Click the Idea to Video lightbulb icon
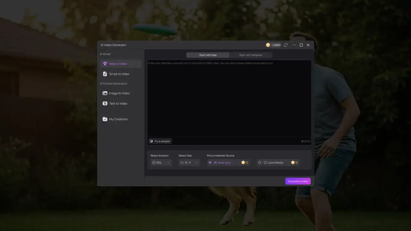411x231 pixels. point(105,63)
